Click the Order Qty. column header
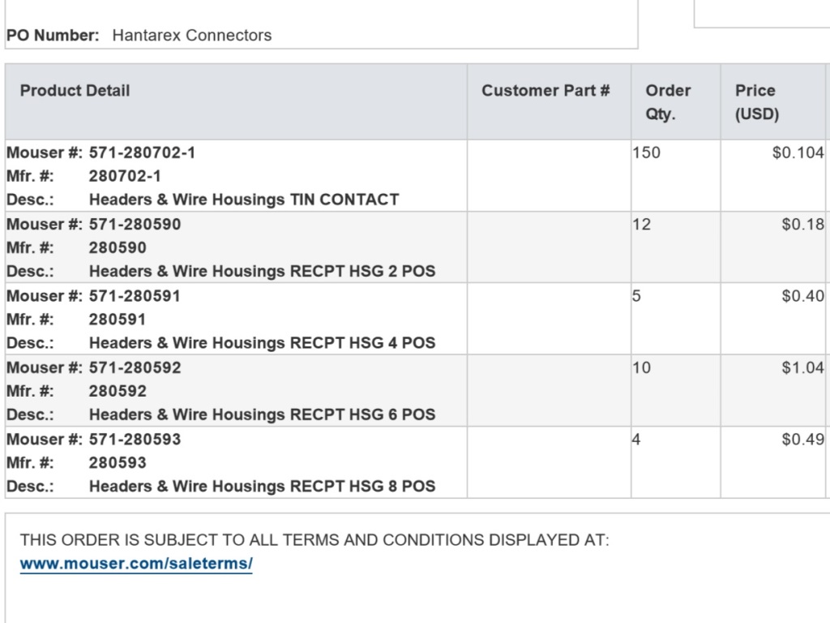The image size is (830, 623). [x=668, y=102]
